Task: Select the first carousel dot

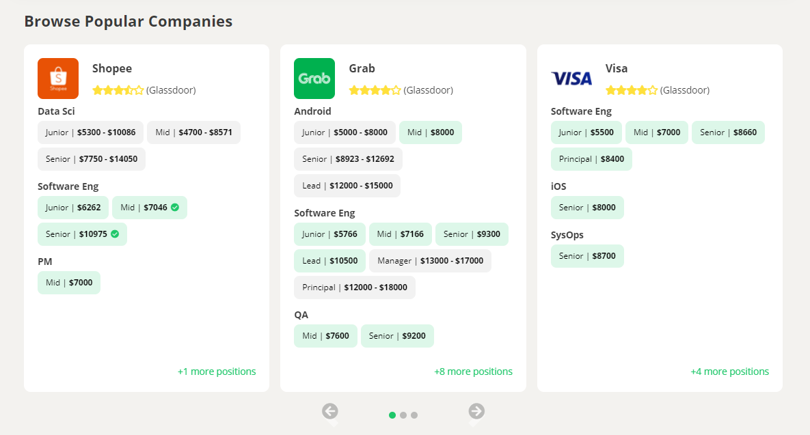Action: [392, 415]
